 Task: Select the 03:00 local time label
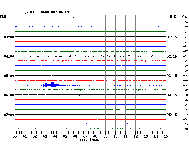point(9,37)
